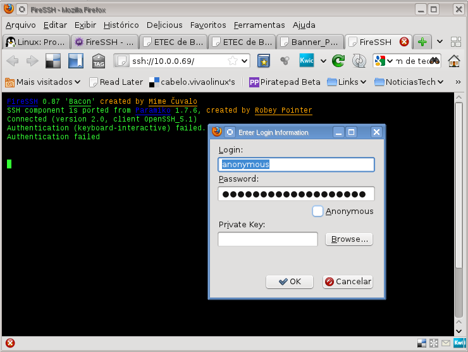Click the TAG toolbar icon
The width and height of the screenshot is (468, 352).
click(99, 61)
